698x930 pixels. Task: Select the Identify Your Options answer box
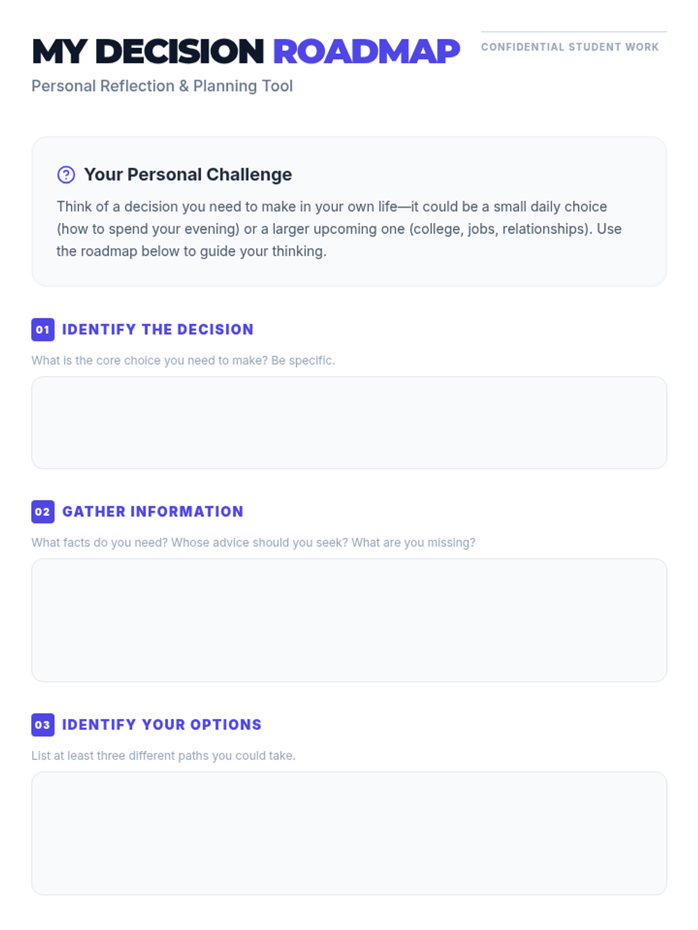tap(349, 833)
